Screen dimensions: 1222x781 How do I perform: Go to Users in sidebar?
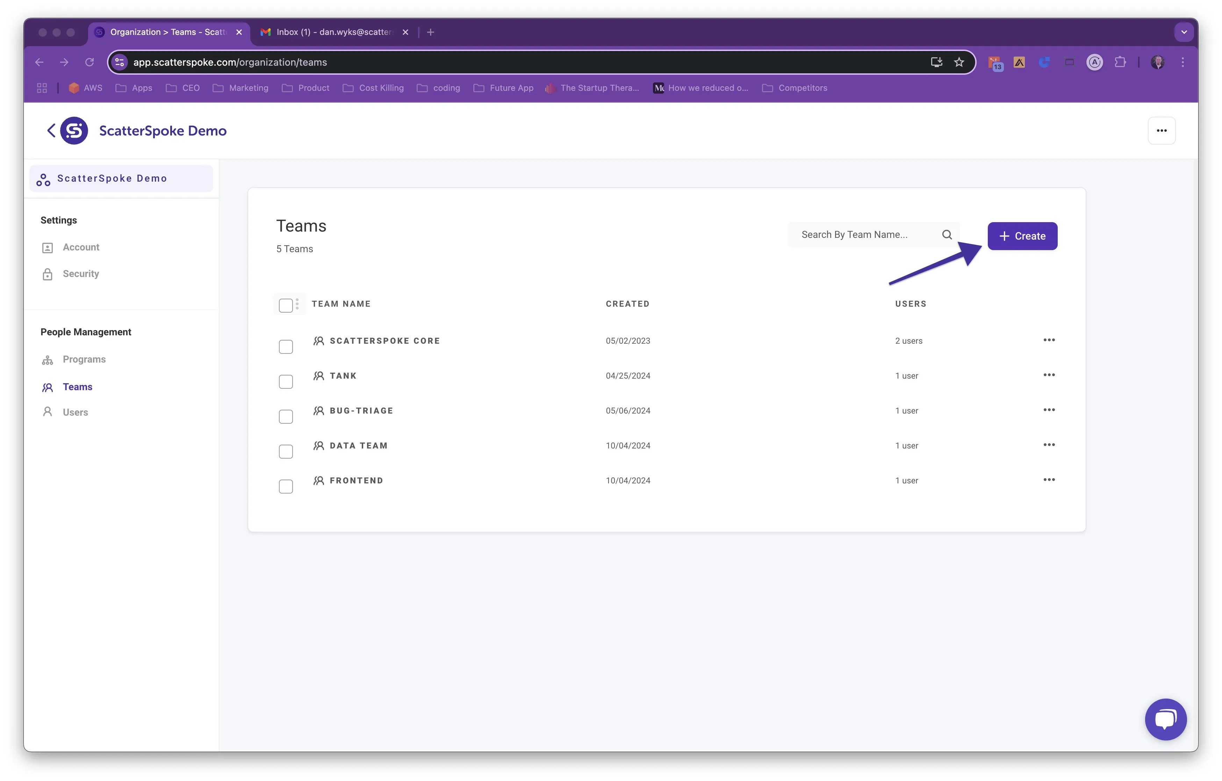(75, 412)
